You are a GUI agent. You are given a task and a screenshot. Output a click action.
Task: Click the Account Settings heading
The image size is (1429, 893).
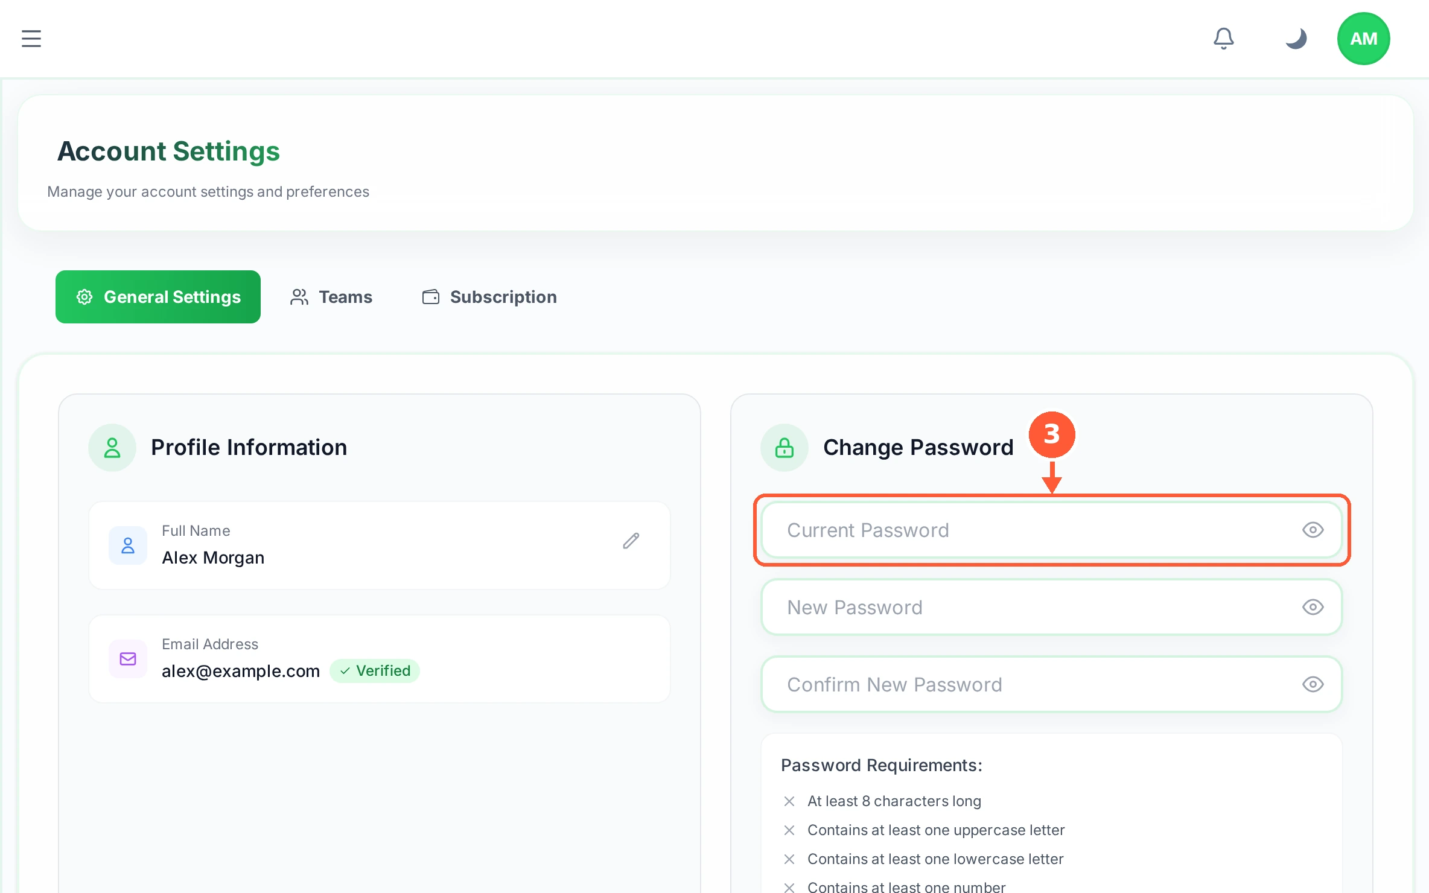[x=168, y=151]
